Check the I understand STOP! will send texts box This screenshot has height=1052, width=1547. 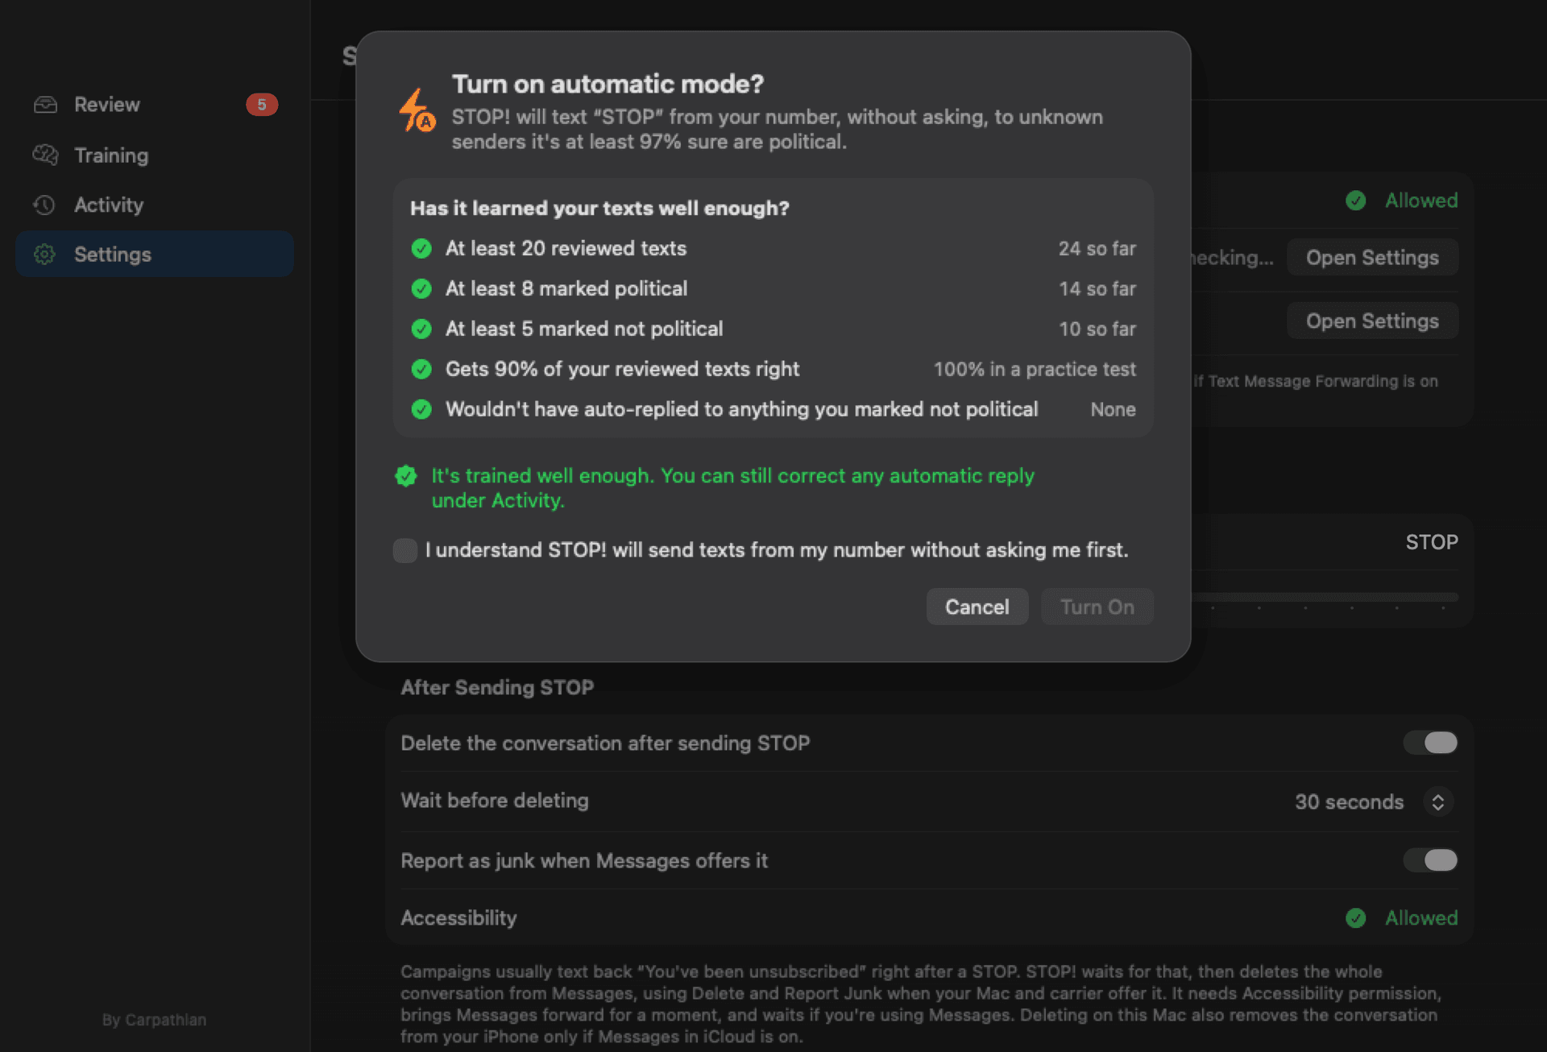(405, 550)
